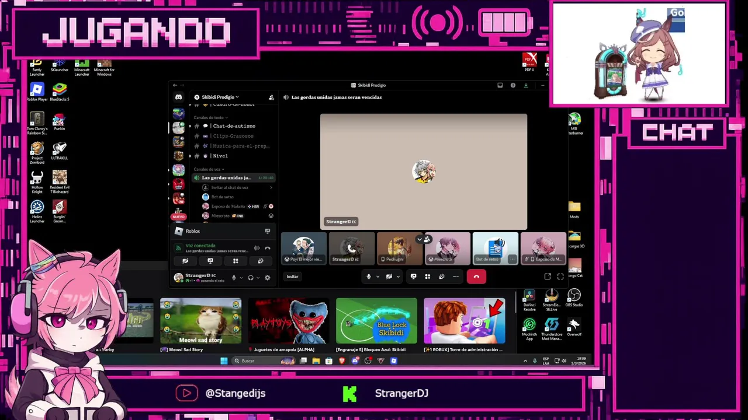Open the Musica-para-el-prep channel
The width and height of the screenshot is (748, 420).
(233, 146)
